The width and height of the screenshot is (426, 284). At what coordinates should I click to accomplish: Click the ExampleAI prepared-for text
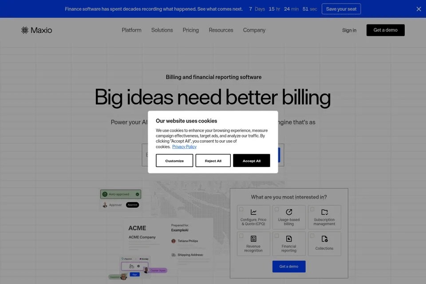point(180,230)
